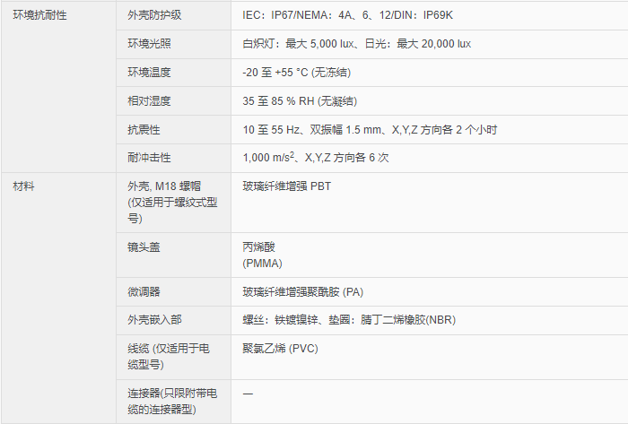Select the 相对湿度 row label

tap(149, 101)
